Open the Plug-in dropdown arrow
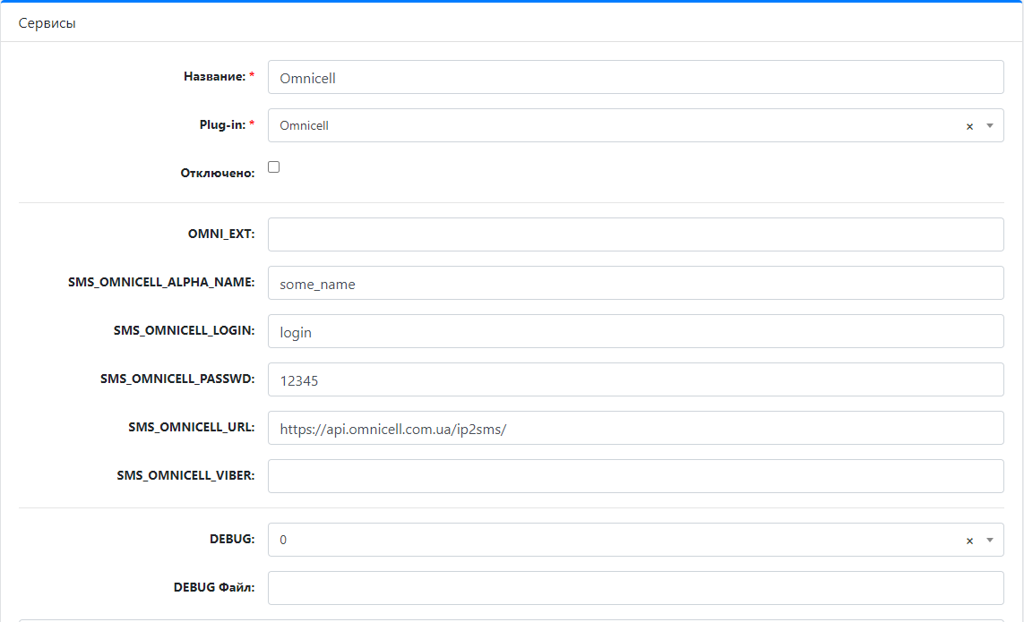 (x=989, y=126)
